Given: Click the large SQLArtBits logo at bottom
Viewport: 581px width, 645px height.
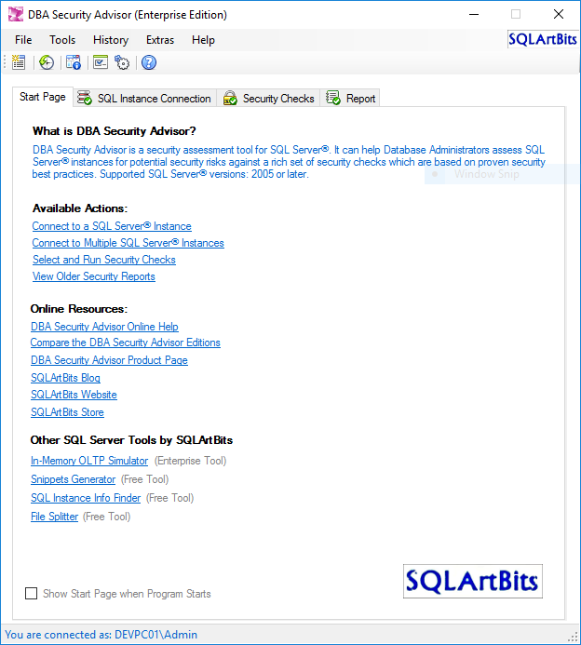Looking at the screenshot, I should coord(473,581).
